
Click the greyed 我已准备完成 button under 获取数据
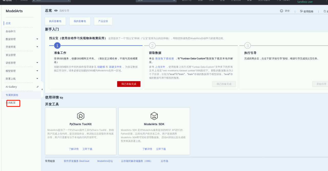(224, 84)
